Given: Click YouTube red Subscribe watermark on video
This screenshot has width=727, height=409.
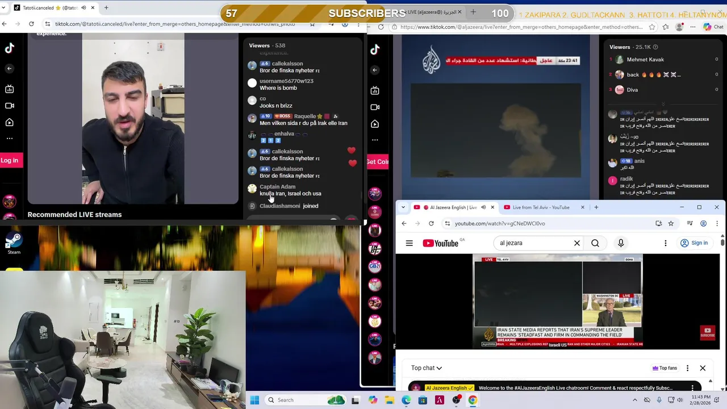Looking at the screenshot, I should click(708, 332).
